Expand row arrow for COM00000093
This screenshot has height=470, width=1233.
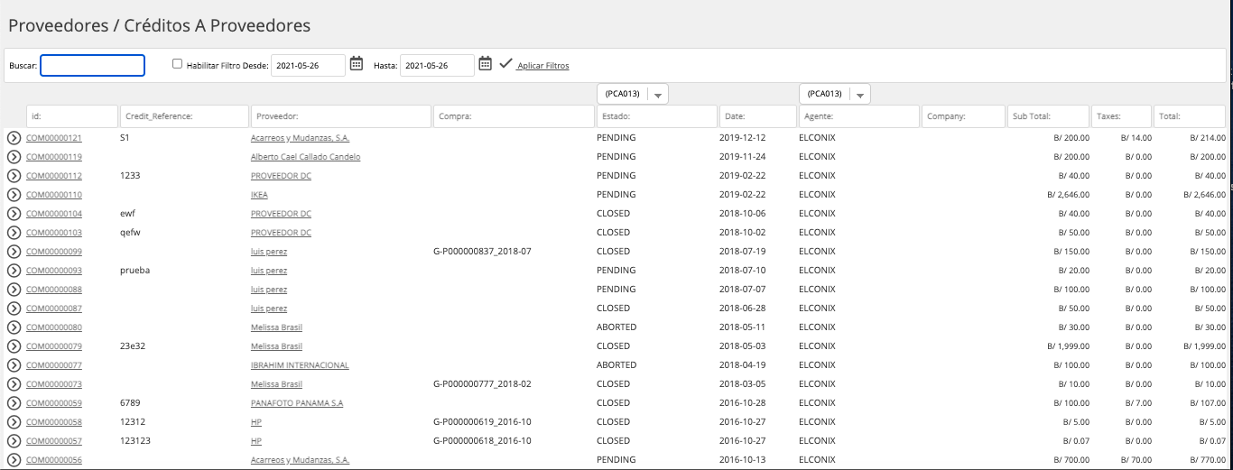[14, 271]
